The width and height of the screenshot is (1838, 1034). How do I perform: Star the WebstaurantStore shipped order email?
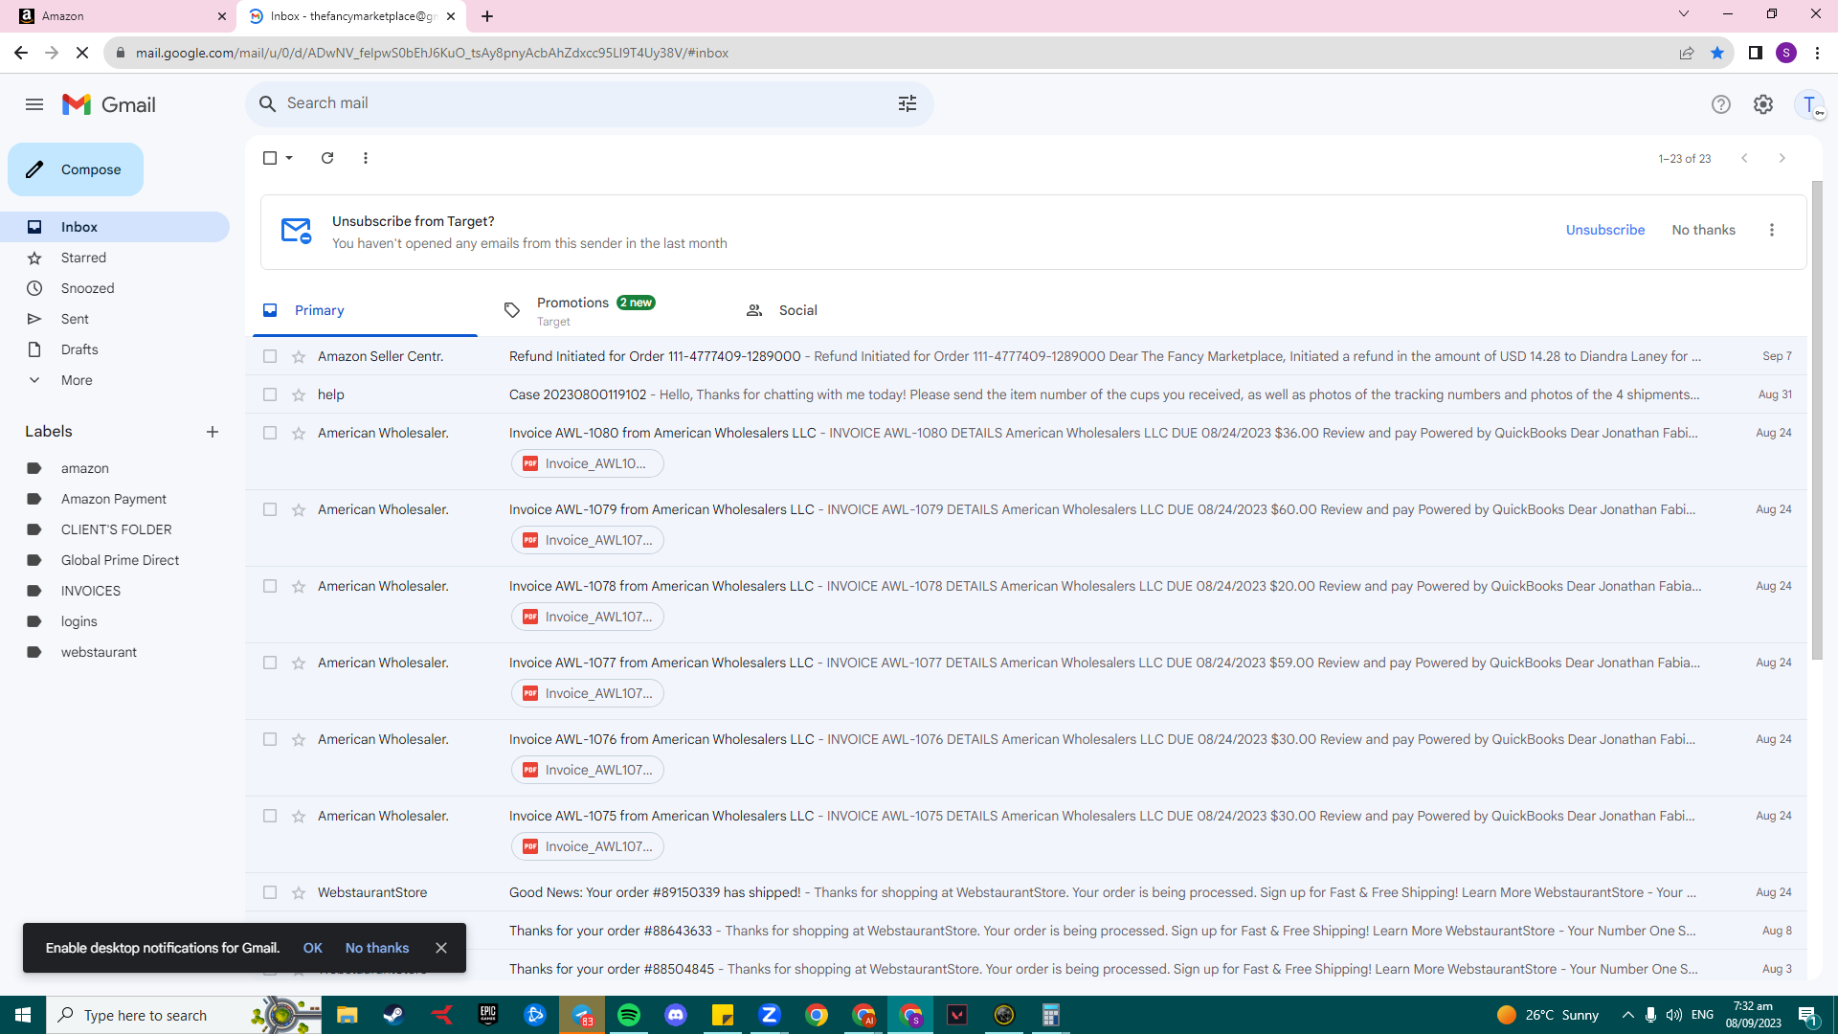point(299,893)
